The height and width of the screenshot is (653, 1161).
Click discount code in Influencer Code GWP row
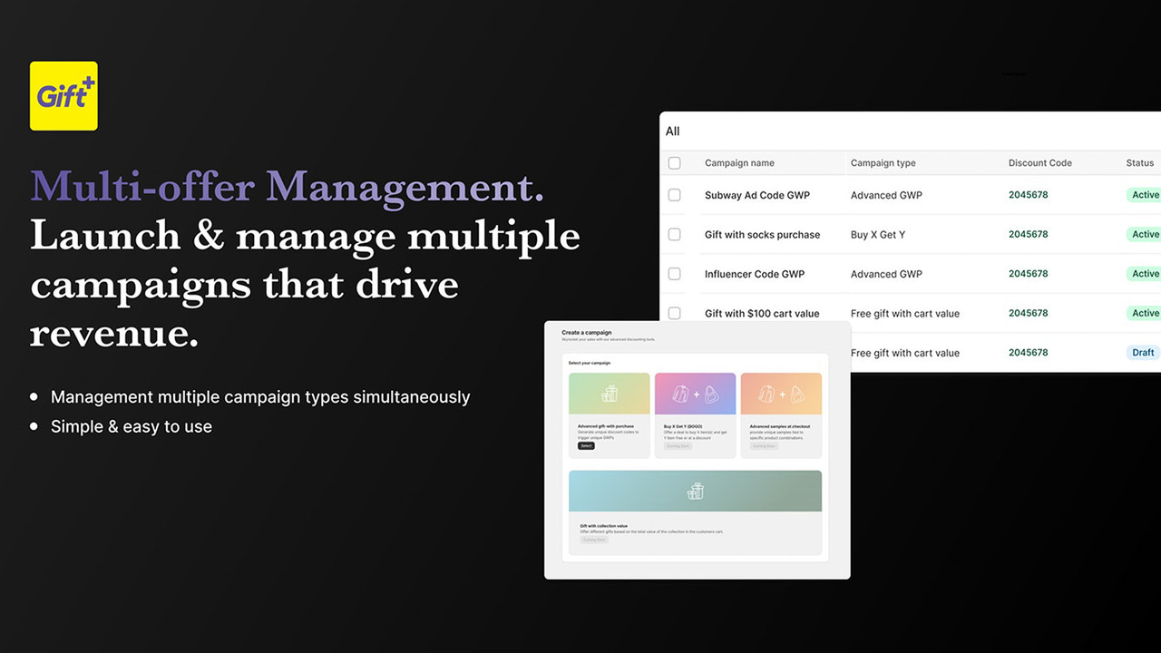[x=1028, y=273]
